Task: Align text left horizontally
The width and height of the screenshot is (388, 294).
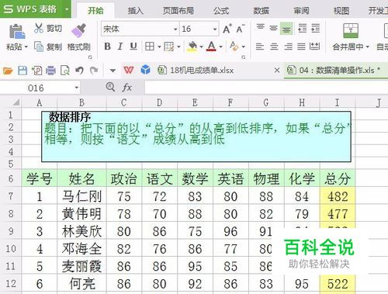Action: click(x=260, y=47)
